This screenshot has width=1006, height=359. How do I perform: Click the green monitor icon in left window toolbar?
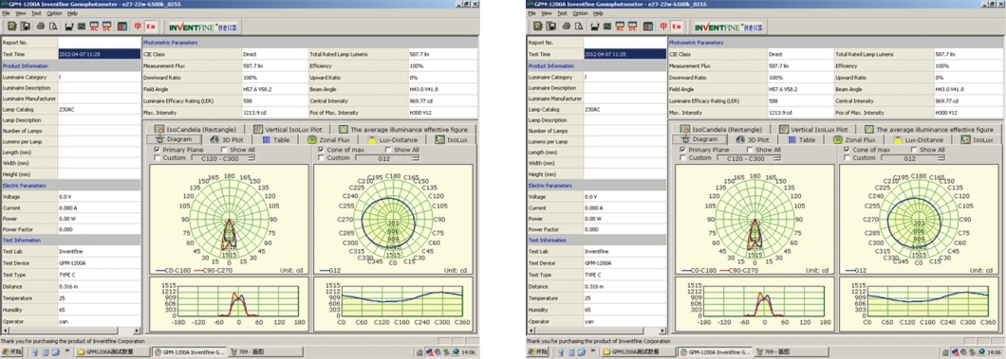(82, 27)
